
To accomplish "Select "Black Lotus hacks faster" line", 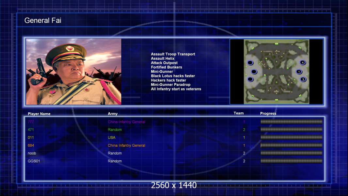I will pyautogui.click(x=173, y=76).
